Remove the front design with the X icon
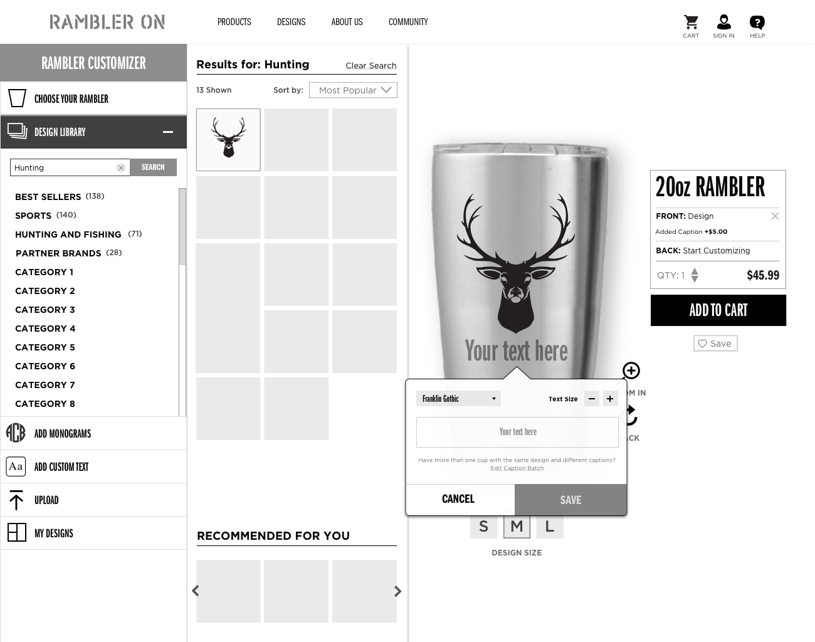The image size is (815, 642). pos(775,216)
